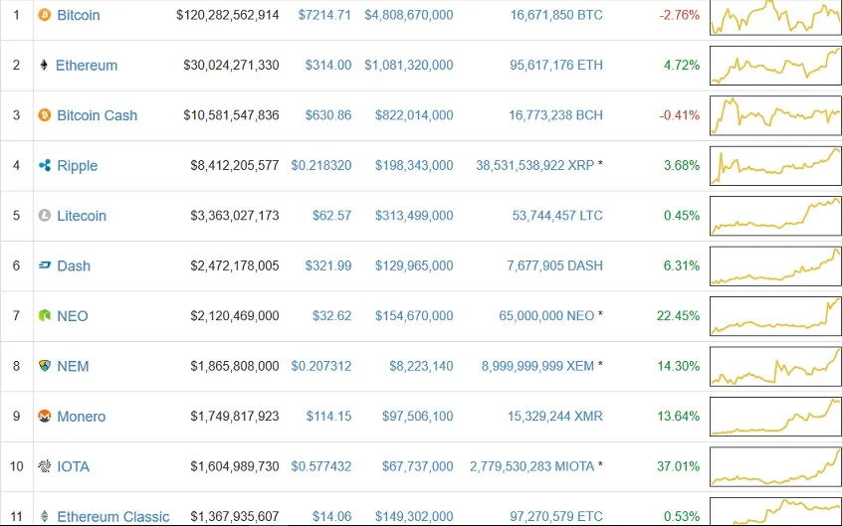Open the Monero name link

click(x=82, y=417)
